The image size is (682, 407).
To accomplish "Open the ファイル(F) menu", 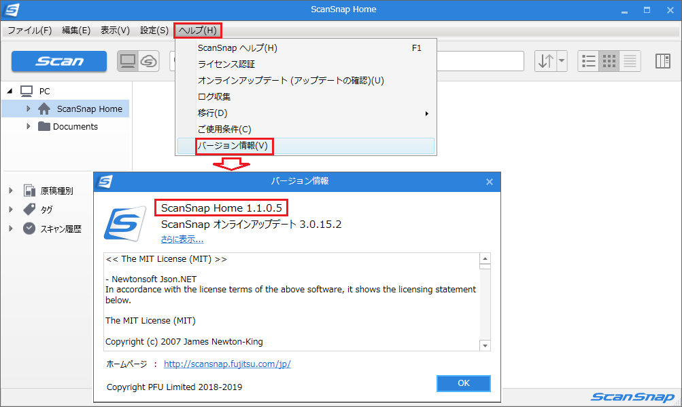I will click(29, 31).
